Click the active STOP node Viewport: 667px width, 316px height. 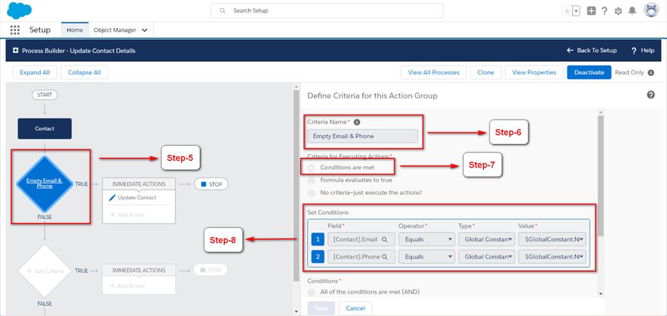coord(211,184)
